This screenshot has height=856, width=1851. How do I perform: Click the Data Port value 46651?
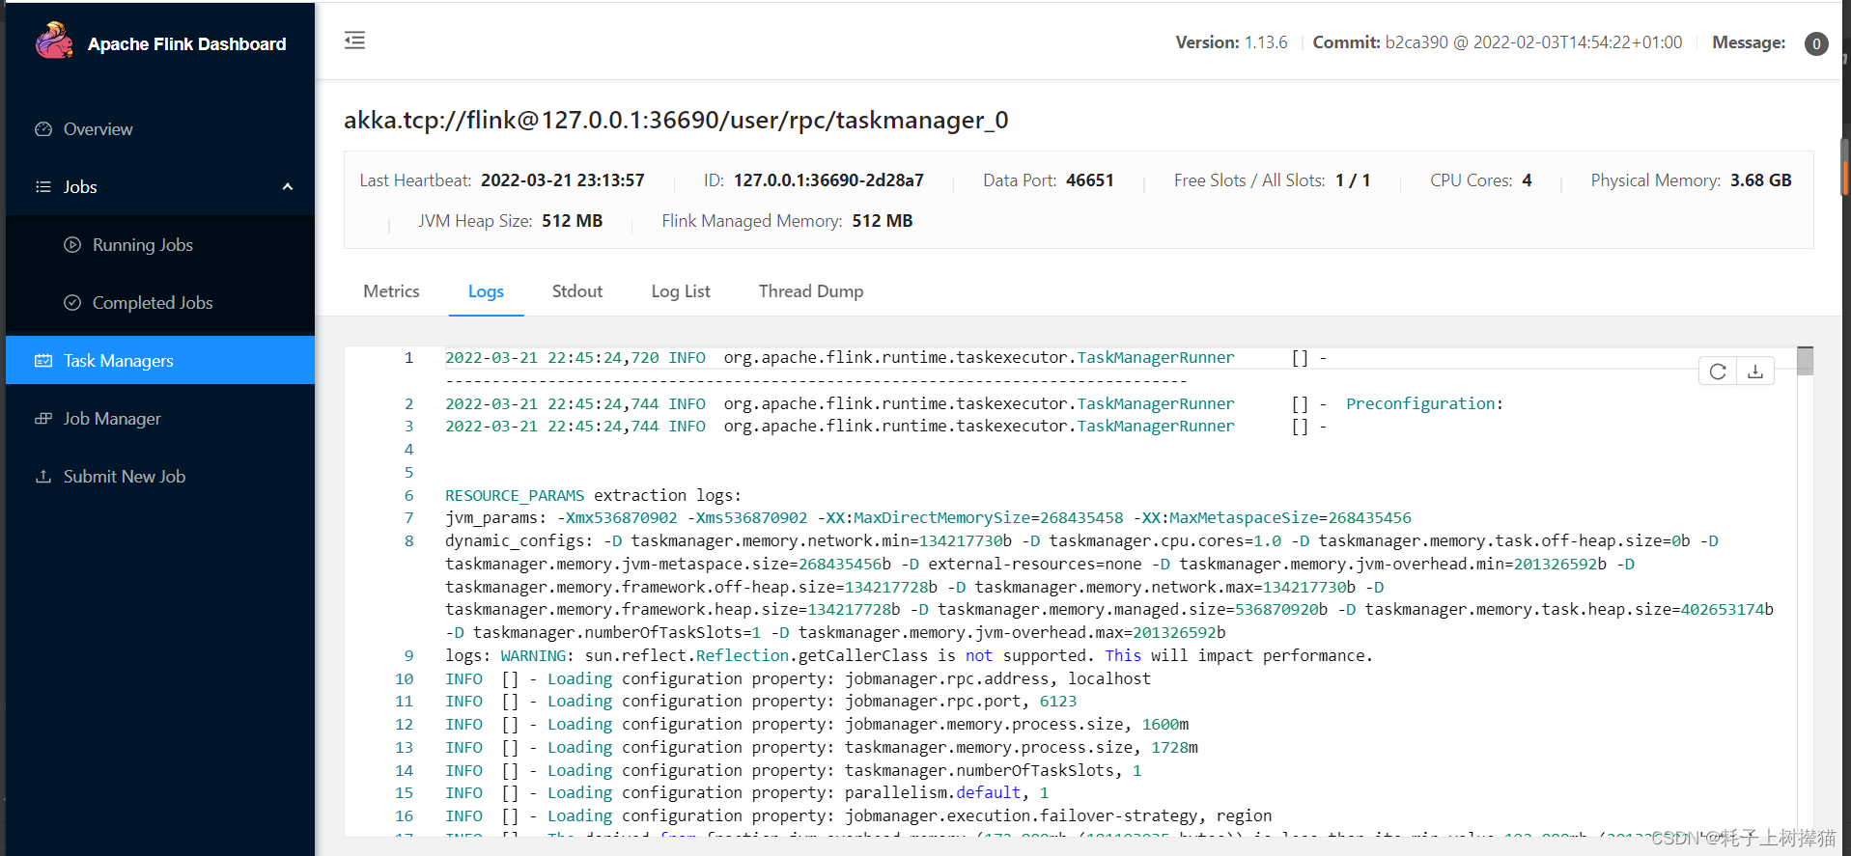click(1090, 180)
